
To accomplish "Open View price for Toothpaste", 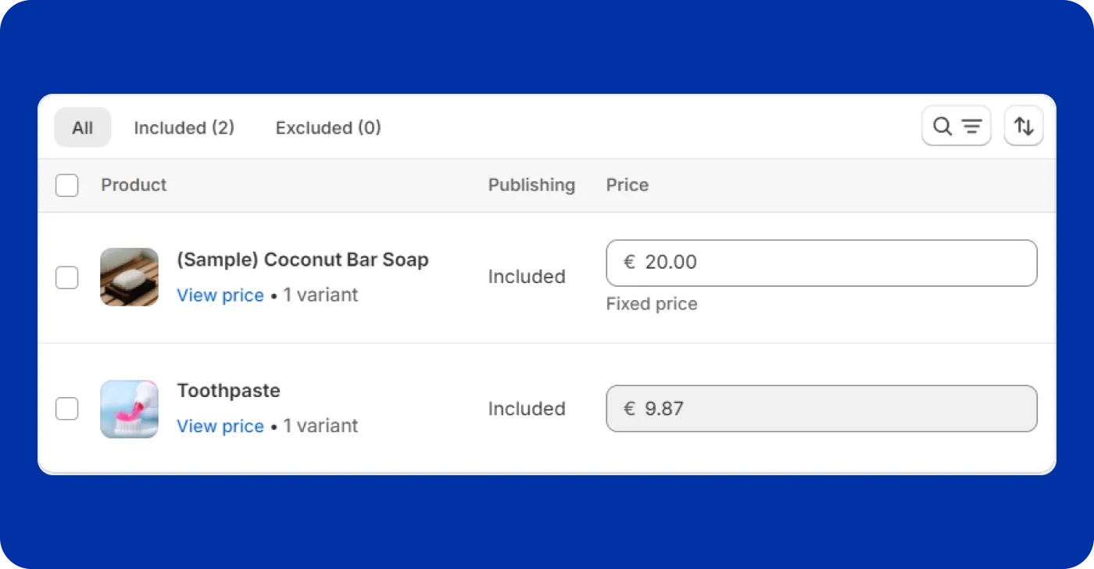I will (220, 426).
